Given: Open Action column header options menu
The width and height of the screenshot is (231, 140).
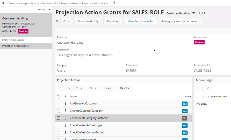Looking at the screenshot, I should [65, 97].
